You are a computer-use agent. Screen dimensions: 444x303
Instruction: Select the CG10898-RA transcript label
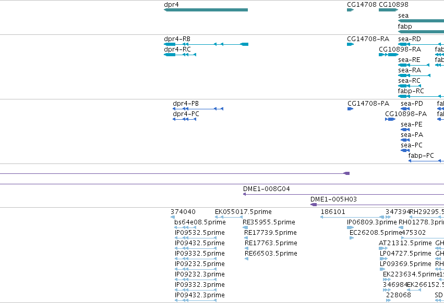coord(400,49)
